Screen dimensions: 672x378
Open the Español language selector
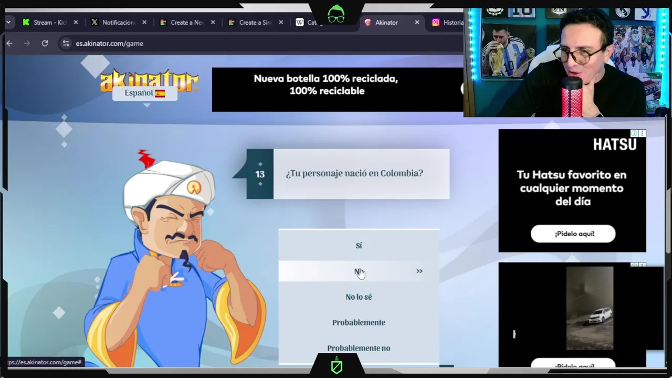[x=145, y=93]
